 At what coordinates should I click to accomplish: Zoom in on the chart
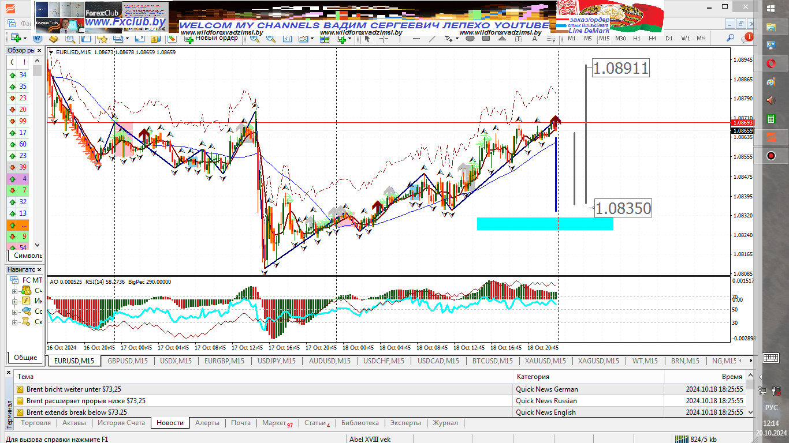coord(255,38)
